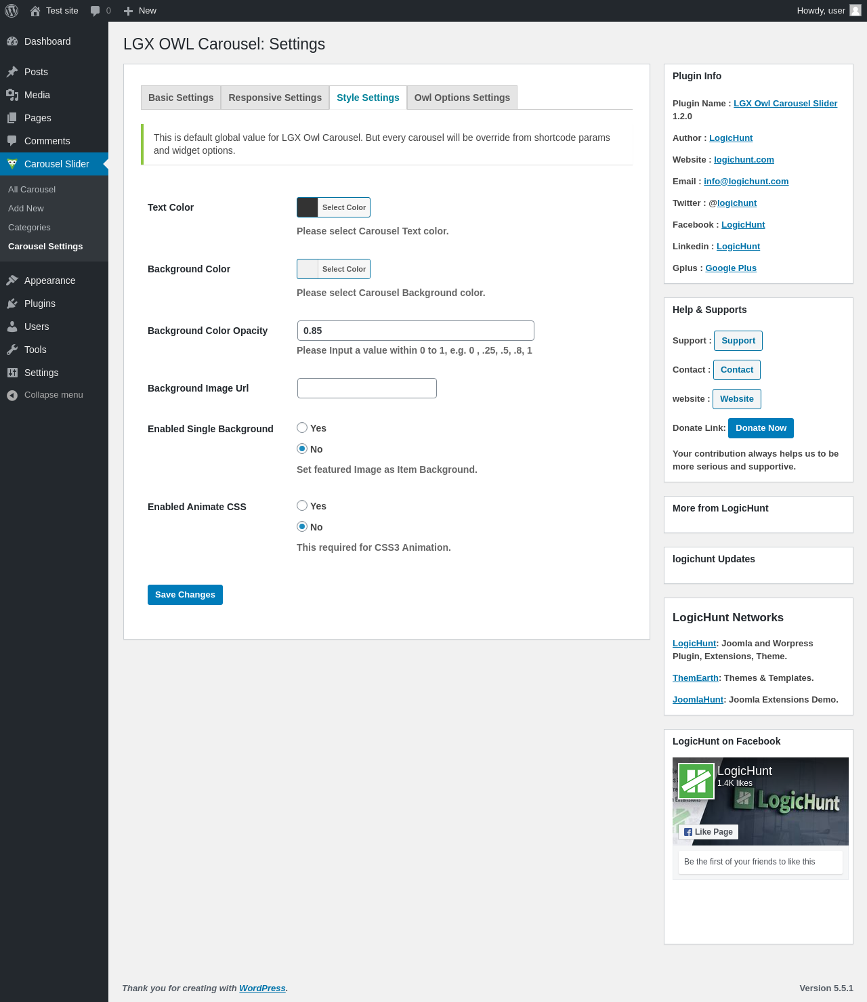Click the Appearance paintbrush icon
The width and height of the screenshot is (867, 1002).
pyautogui.click(x=12, y=280)
